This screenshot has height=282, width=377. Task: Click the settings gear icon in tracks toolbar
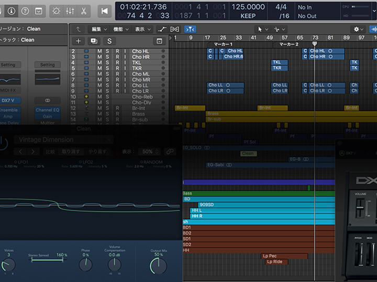click(358, 29)
